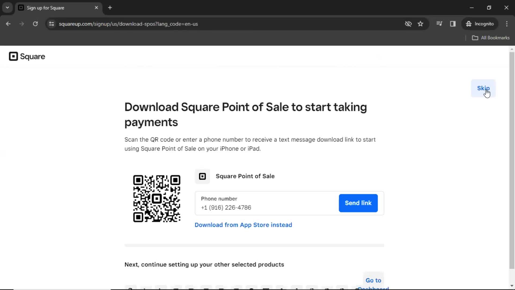Click the Square Point of Sale label

click(245, 176)
